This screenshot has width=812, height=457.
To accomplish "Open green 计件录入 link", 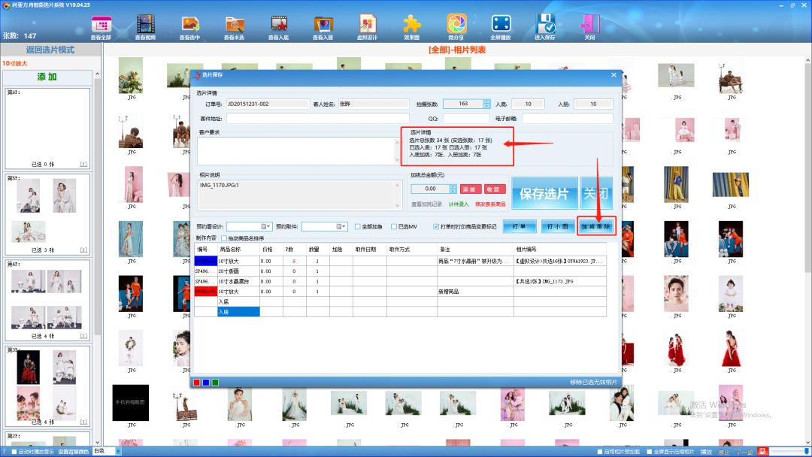I will point(459,204).
